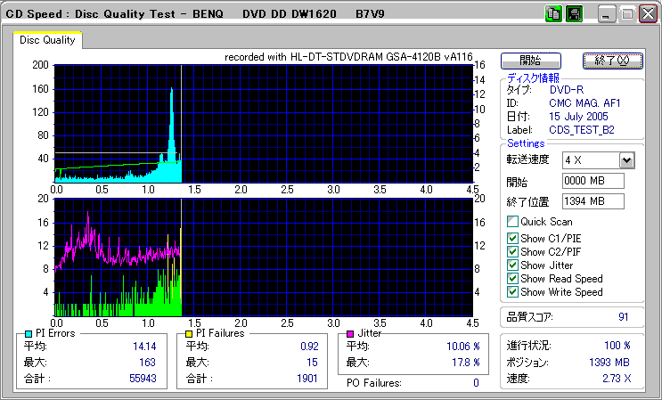
Task: Click the PI Failures average 0.92
Action: [x=309, y=347]
